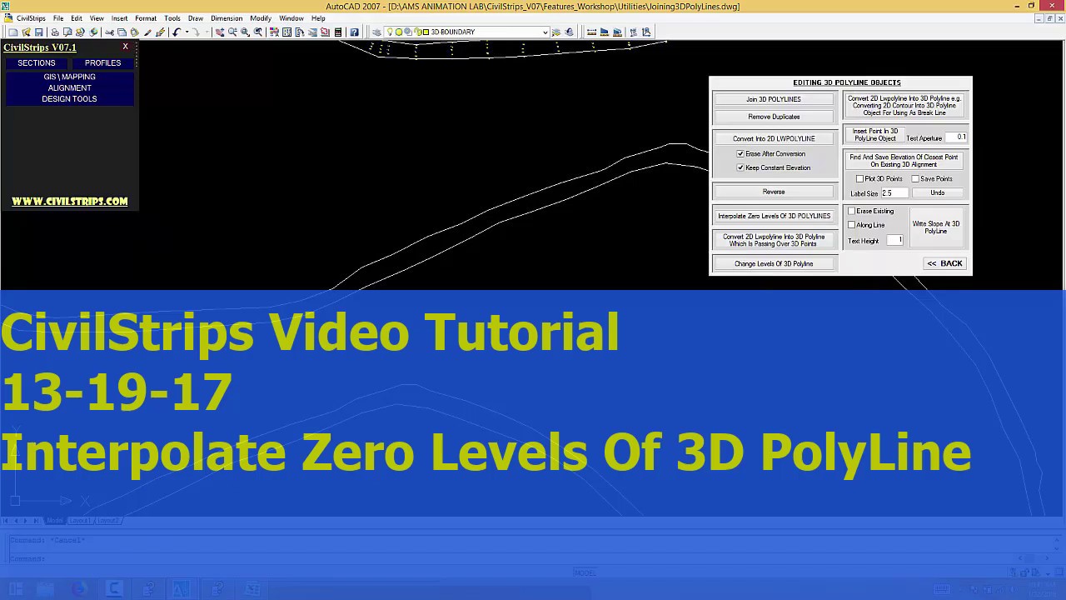
Task: Select the Zoom Realtime icon
Action: tap(232, 32)
